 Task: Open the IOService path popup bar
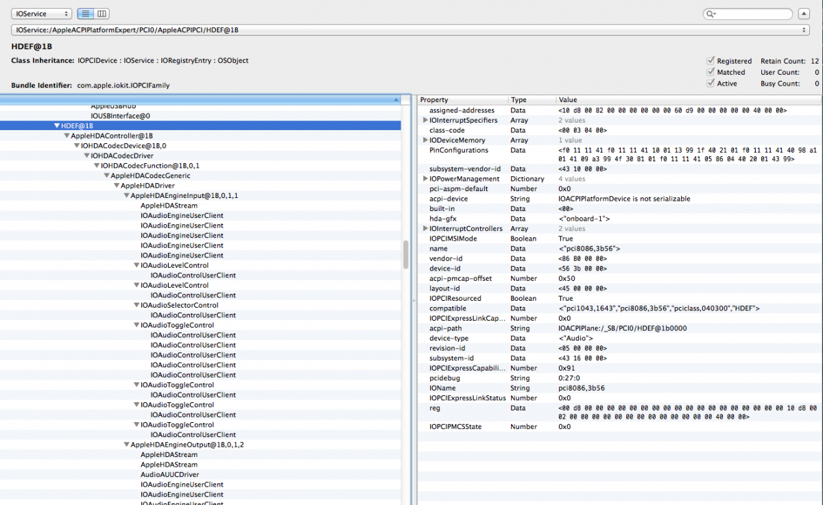411,30
